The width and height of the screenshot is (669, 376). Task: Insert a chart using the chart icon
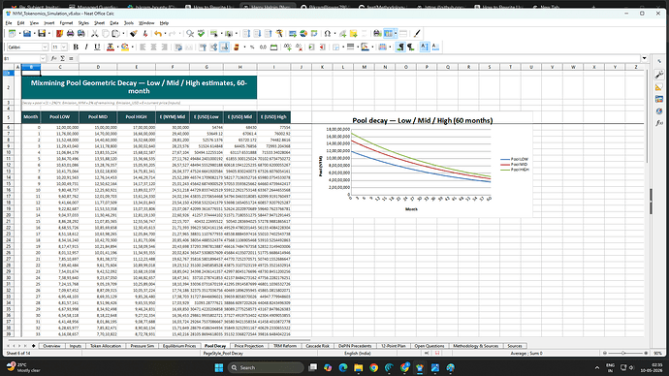[x=303, y=33]
